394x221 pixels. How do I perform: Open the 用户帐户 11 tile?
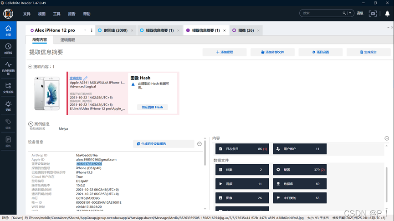pyautogui.click(x=300, y=149)
